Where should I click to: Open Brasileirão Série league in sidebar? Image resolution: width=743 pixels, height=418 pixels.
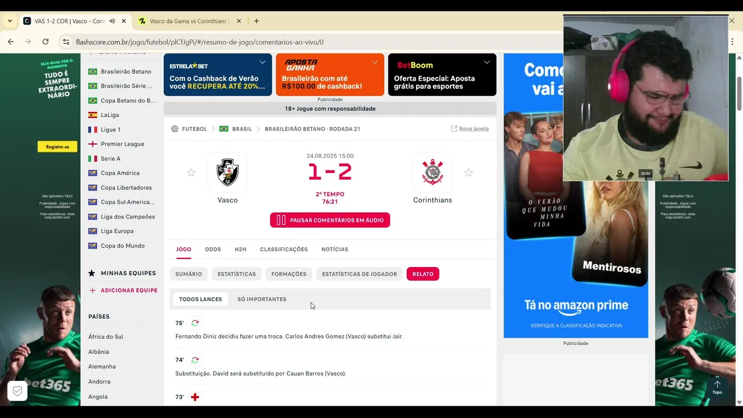coord(122,86)
